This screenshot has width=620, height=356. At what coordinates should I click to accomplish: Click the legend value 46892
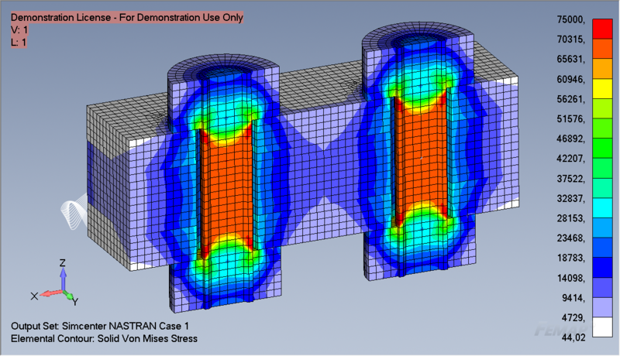pyautogui.click(x=570, y=139)
